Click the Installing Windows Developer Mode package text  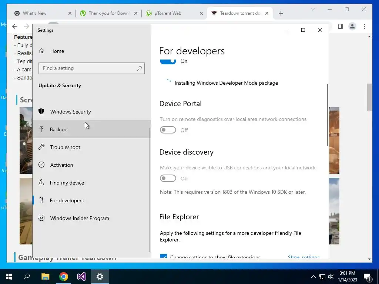coord(226,83)
